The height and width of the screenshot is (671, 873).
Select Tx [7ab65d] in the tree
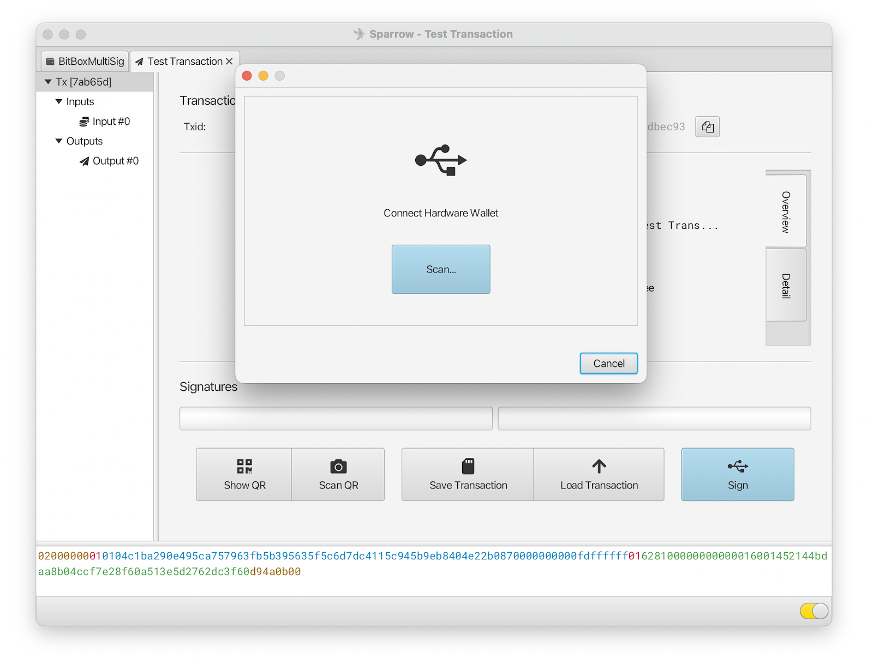(x=95, y=82)
